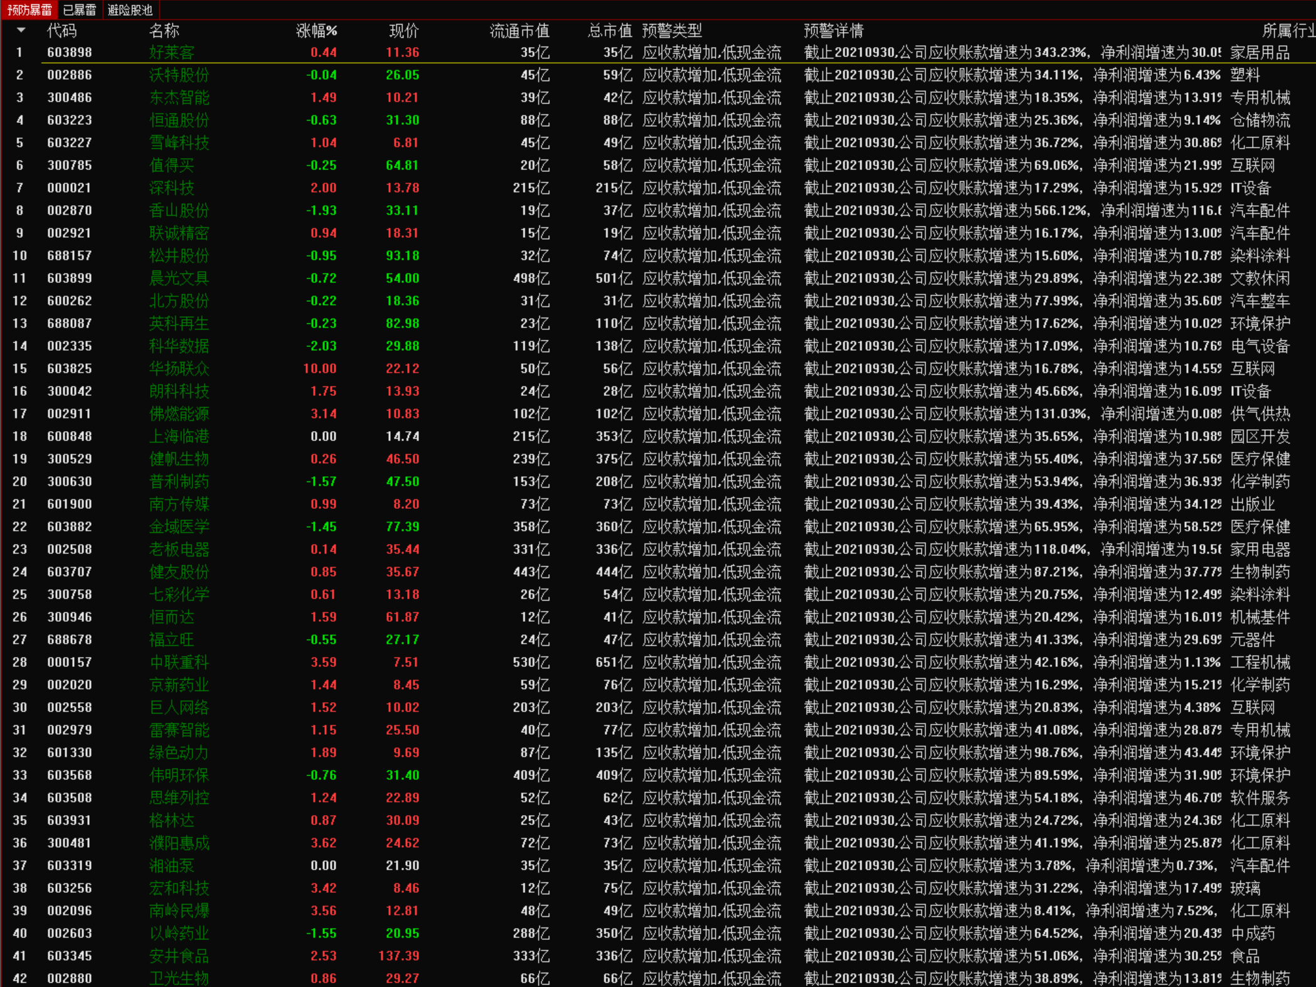This screenshot has width=1316, height=987.
Task: Select the 晨光文具 stock name
Action: tap(179, 279)
